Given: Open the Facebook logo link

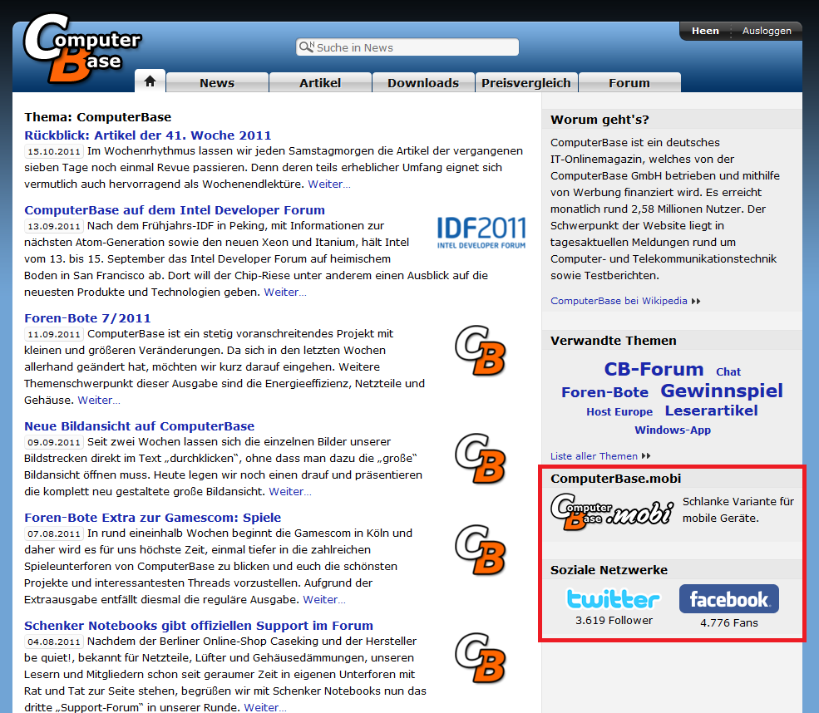Looking at the screenshot, I should click(729, 598).
